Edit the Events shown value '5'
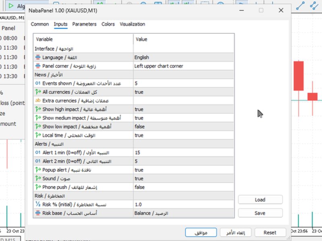Image resolution: width=322 pixels, height=241 pixels. click(184, 84)
